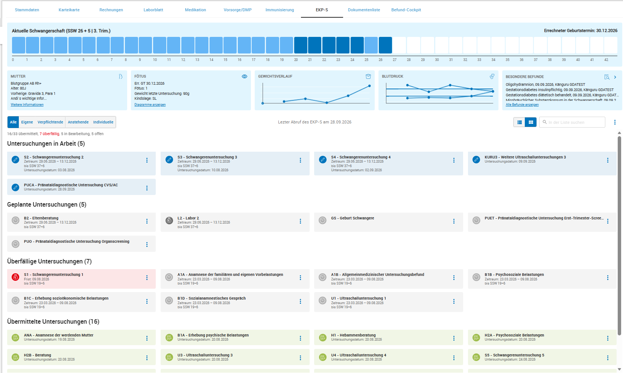Select week 26 block in pregnancy timeline
Screen dimensions: 623x373
(385, 45)
